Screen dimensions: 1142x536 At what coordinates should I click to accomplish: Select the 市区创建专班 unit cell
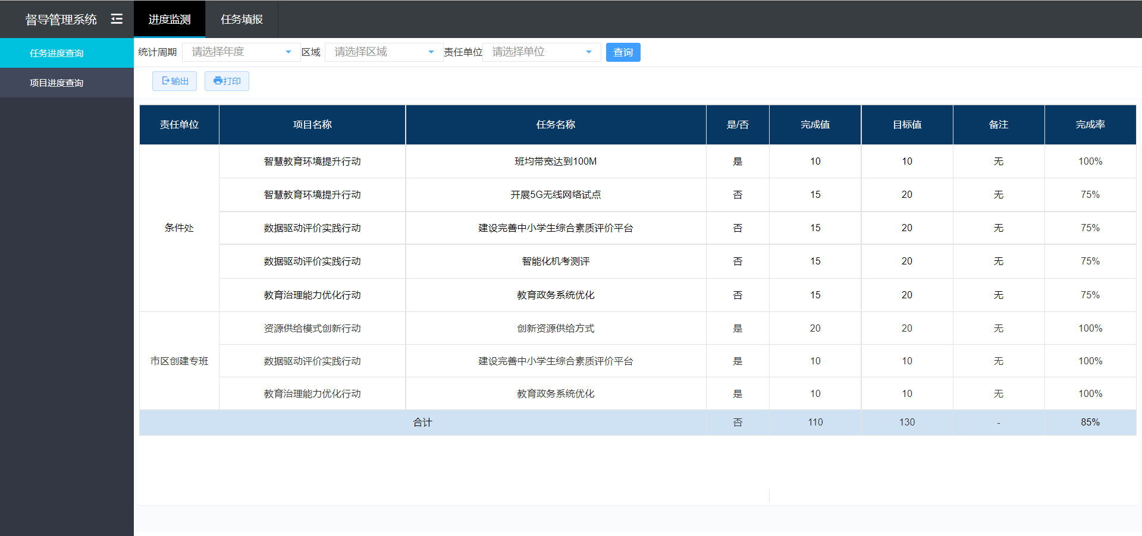coord(179,361)
